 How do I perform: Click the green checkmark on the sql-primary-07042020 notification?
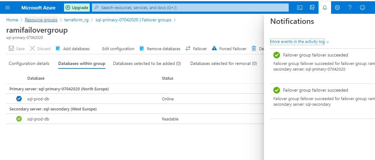[x=276, y=55]
